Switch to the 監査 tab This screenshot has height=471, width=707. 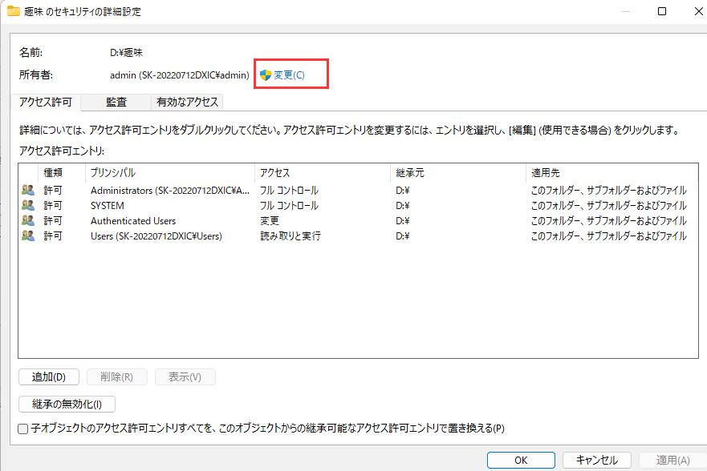pos(116,102)
